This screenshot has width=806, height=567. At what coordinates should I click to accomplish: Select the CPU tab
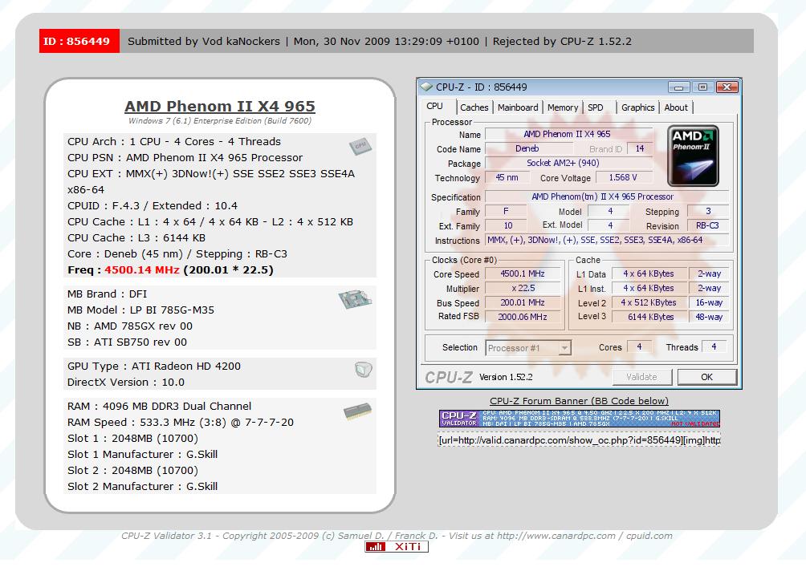(434, 107)
